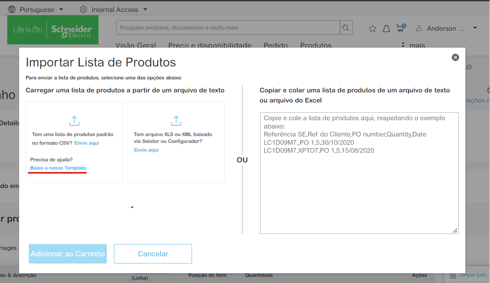Open the 'mais' overflow menu

coord(414,45)
